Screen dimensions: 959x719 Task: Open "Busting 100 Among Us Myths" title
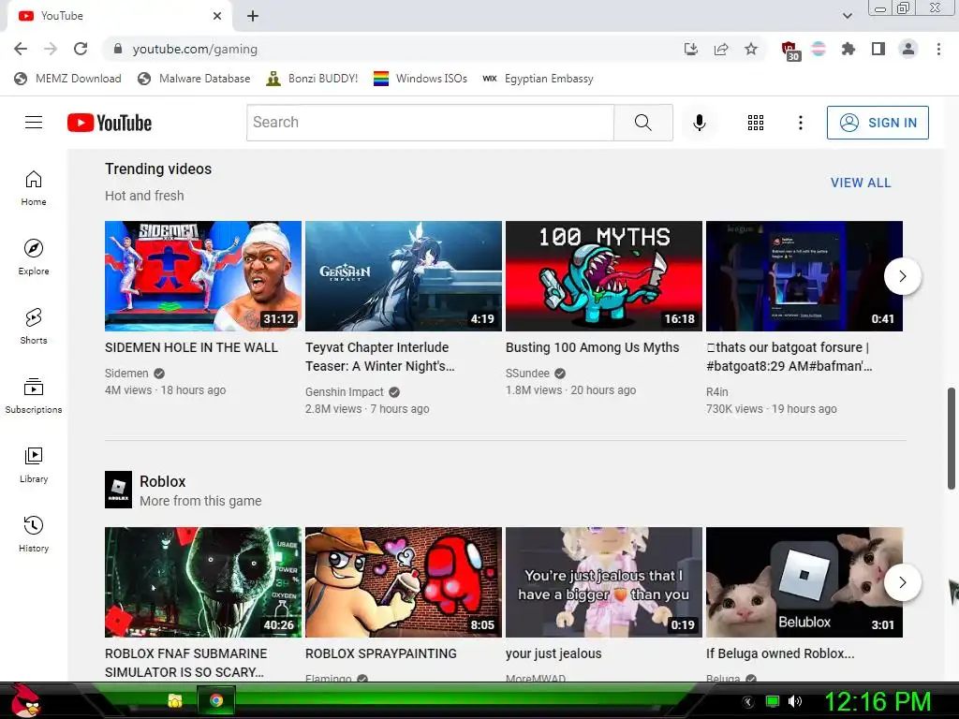tap(592, 347)
